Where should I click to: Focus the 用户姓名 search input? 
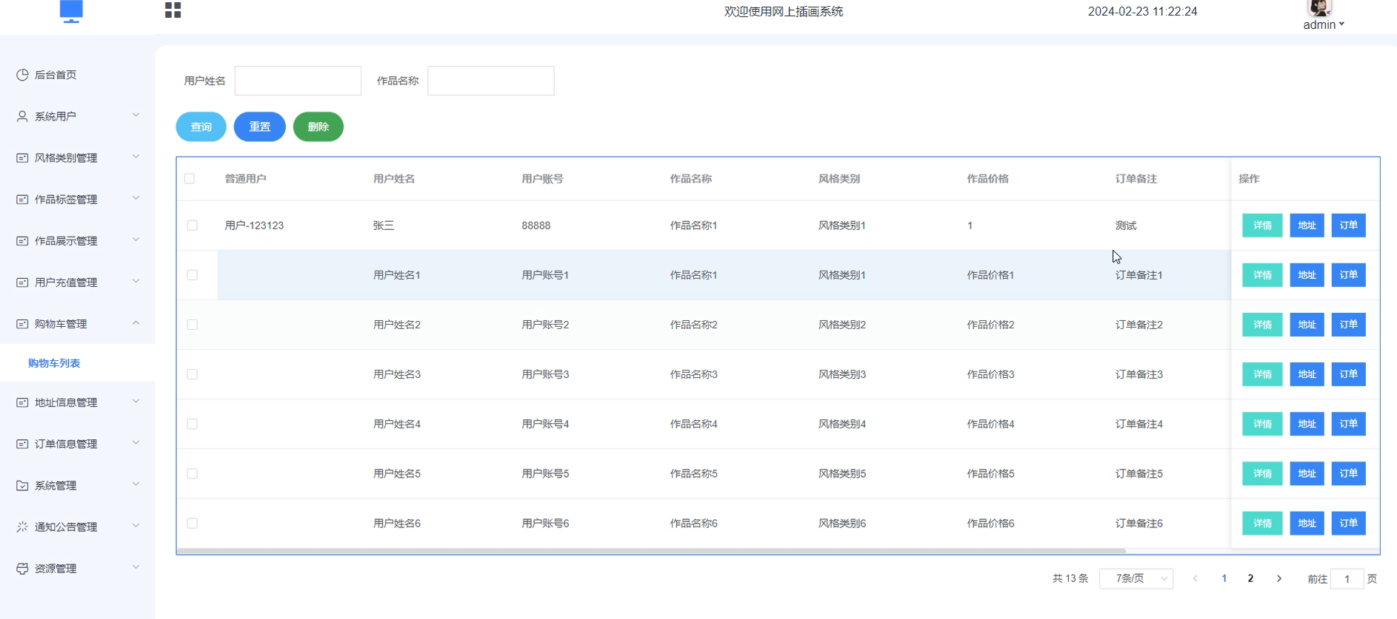[298, 81]
